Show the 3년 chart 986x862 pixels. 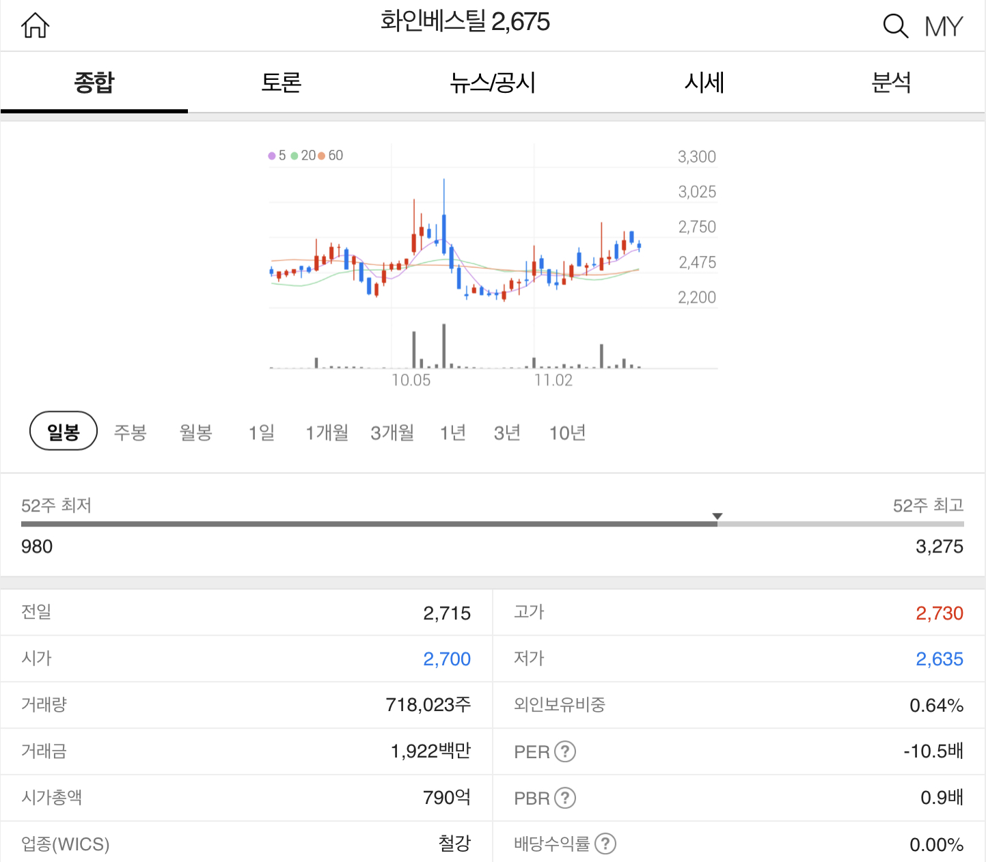click(508, 432)
